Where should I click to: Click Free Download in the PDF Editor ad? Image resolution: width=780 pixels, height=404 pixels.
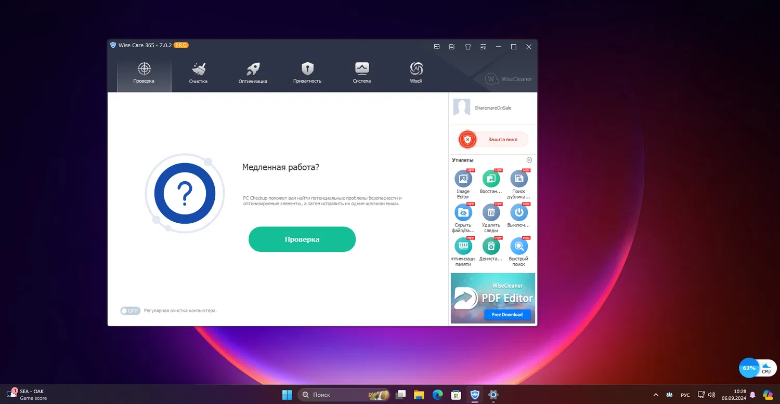click(507, 315)
